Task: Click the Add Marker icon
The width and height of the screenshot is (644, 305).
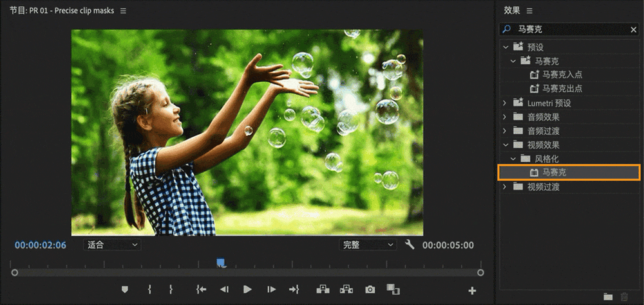Action: click(125, 290)
